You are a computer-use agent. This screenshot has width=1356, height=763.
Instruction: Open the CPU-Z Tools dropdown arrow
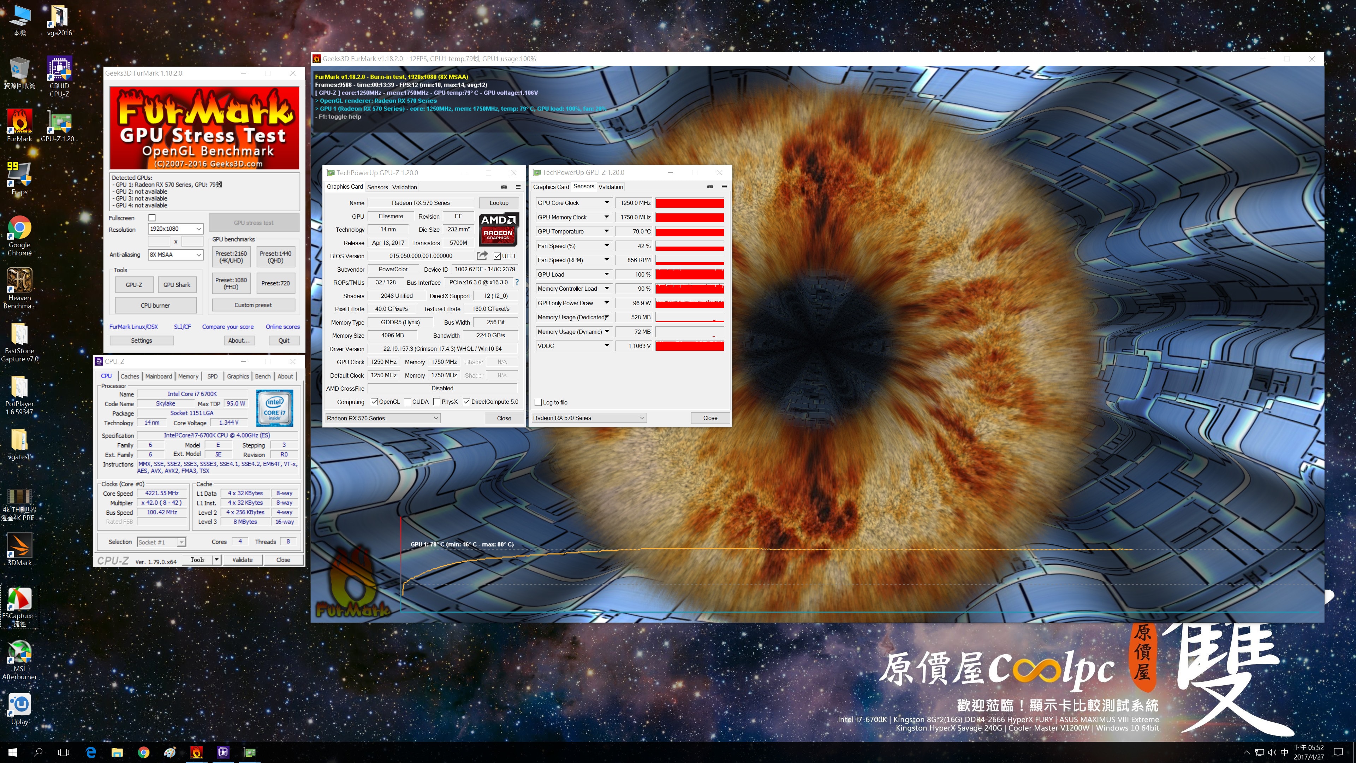[x=216, y=560]
